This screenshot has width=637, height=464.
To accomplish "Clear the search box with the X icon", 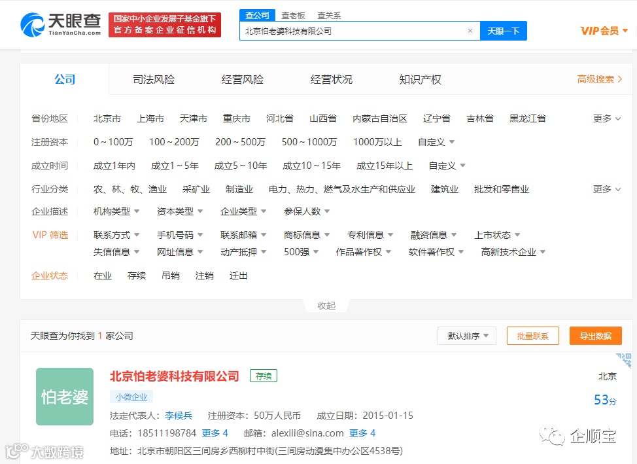I will tap(470, 31).
